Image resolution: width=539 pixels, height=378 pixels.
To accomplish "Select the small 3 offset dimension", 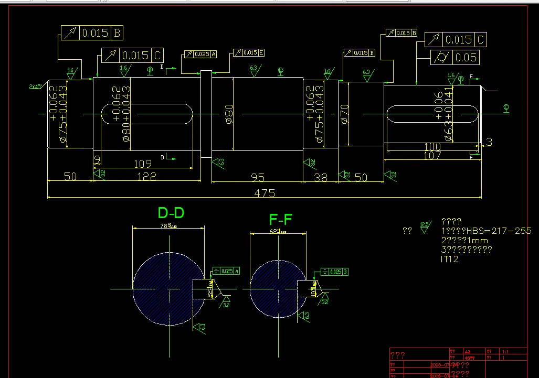I will click(489, 142).
